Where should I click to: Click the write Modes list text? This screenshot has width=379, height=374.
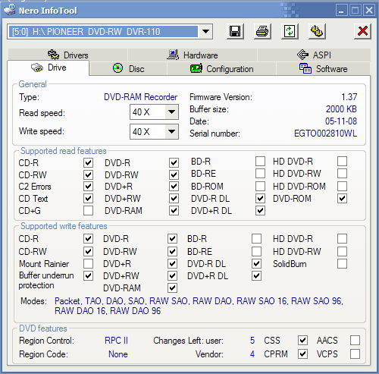(x=199, y=306)
